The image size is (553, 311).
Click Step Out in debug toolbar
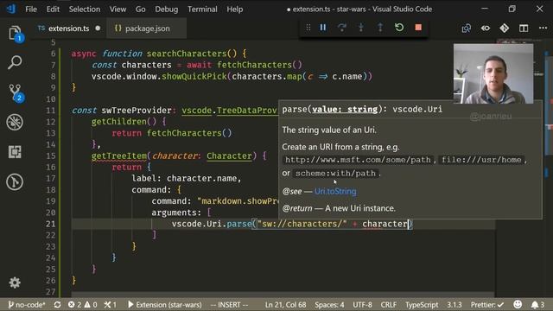point(380,28)
